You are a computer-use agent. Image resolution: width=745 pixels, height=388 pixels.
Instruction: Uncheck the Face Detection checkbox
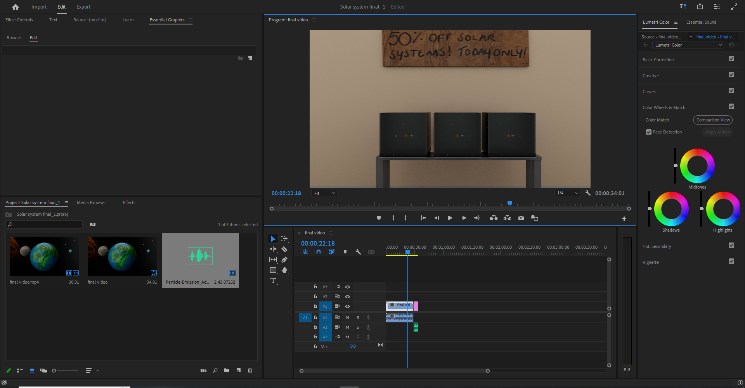tap(649, 132)
